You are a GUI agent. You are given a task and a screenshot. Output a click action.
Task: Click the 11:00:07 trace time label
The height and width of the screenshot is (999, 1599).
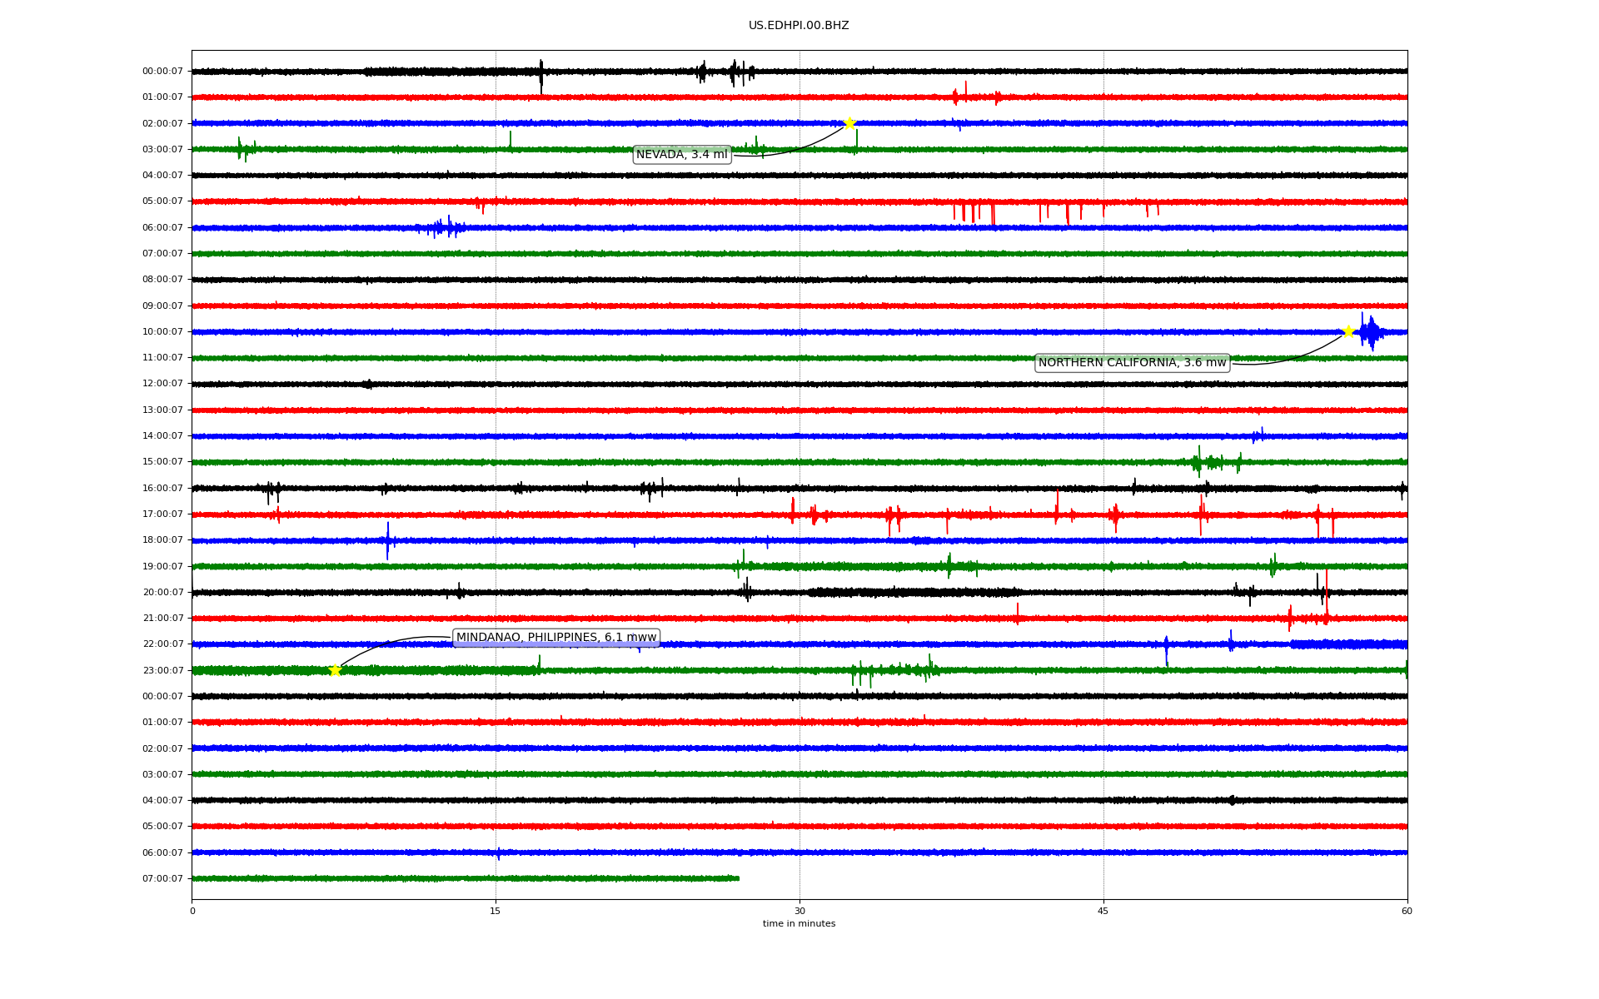pos(162,358)
